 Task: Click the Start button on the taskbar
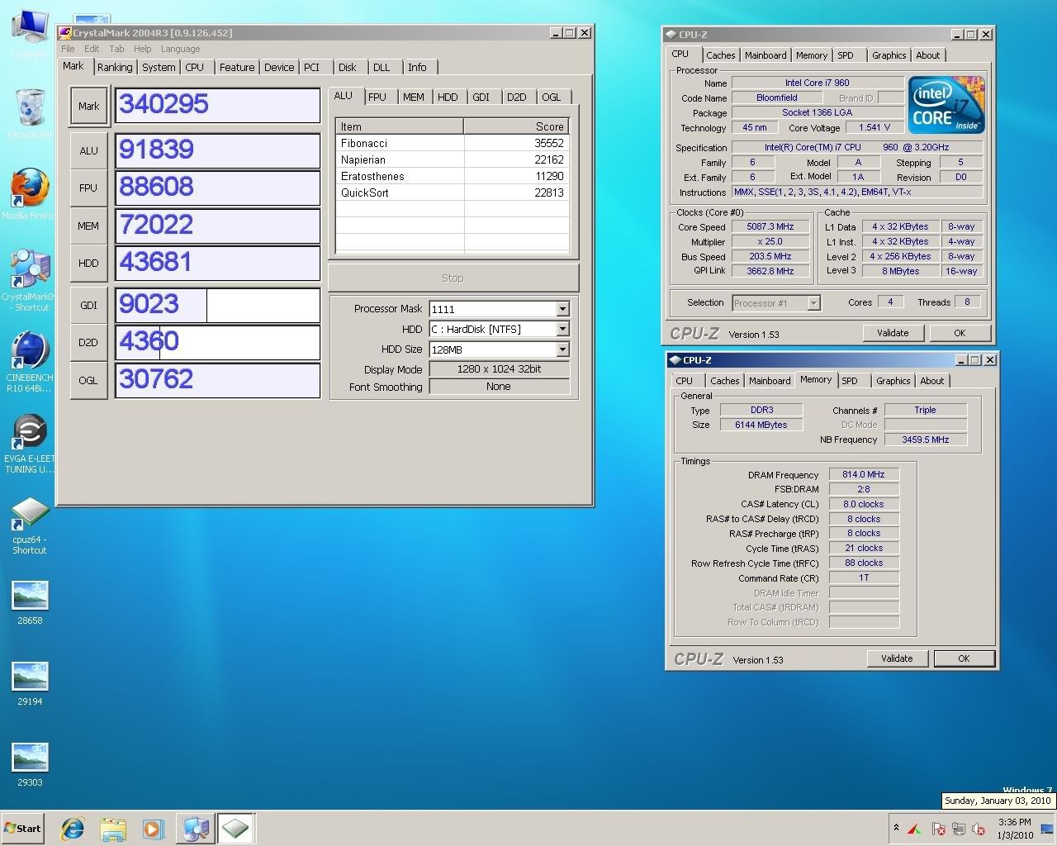(23, 829)
